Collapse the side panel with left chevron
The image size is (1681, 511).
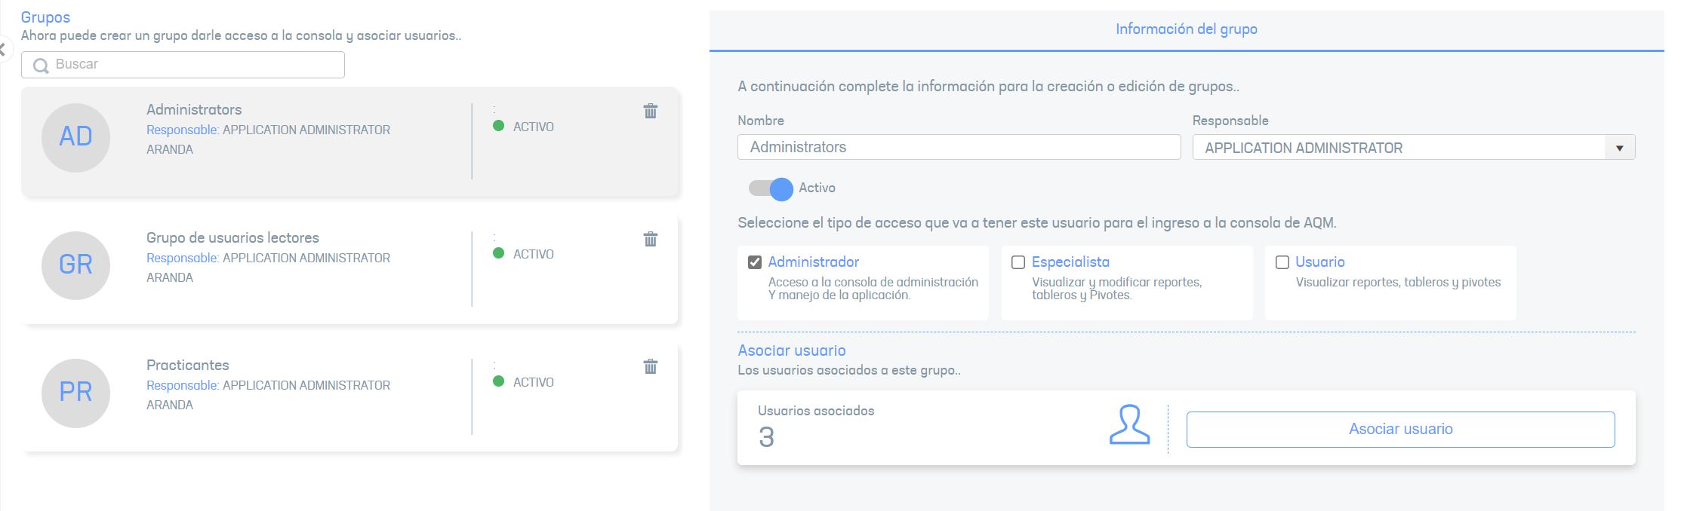point(3,50)
